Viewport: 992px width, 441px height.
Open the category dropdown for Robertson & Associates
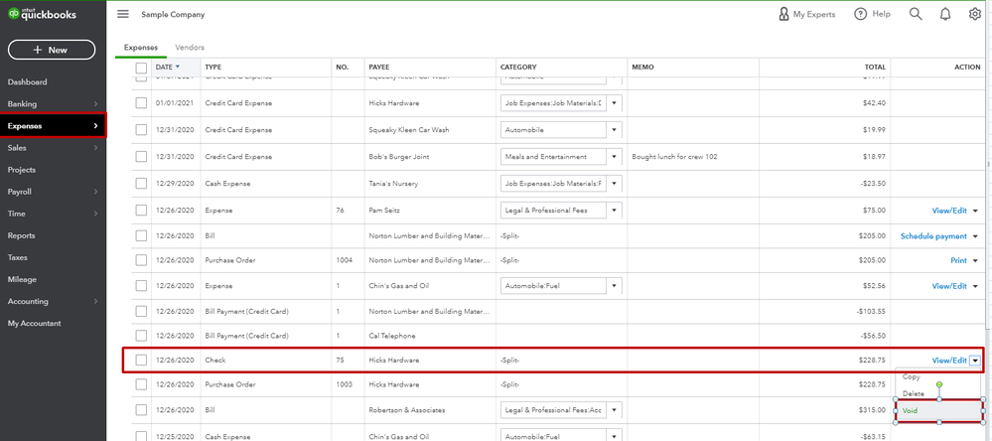[613, 410]
